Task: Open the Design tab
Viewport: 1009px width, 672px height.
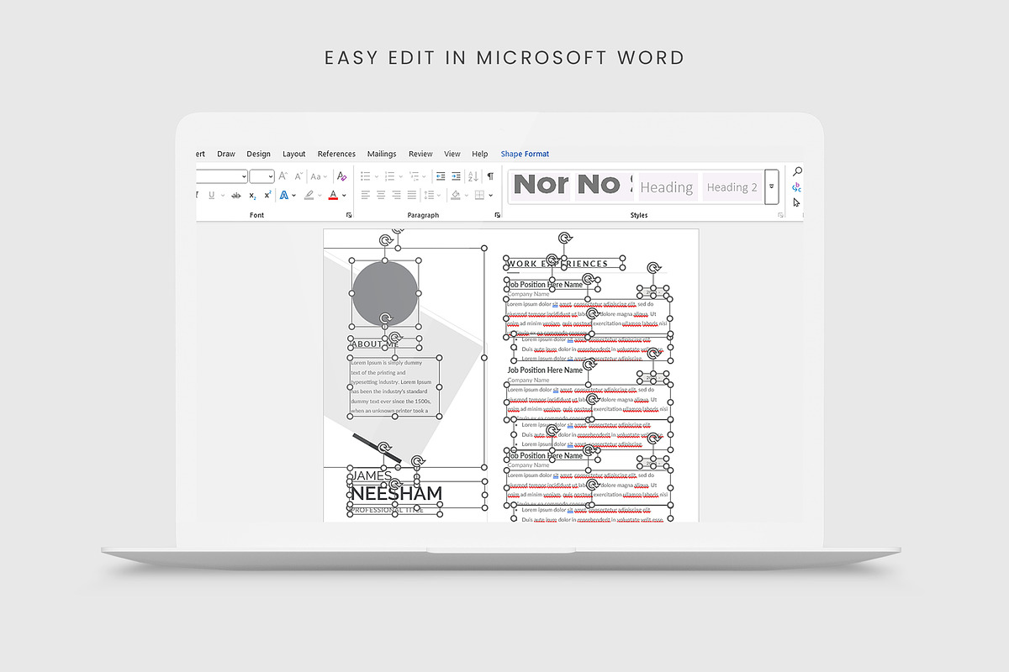Action: click(258, 154)
